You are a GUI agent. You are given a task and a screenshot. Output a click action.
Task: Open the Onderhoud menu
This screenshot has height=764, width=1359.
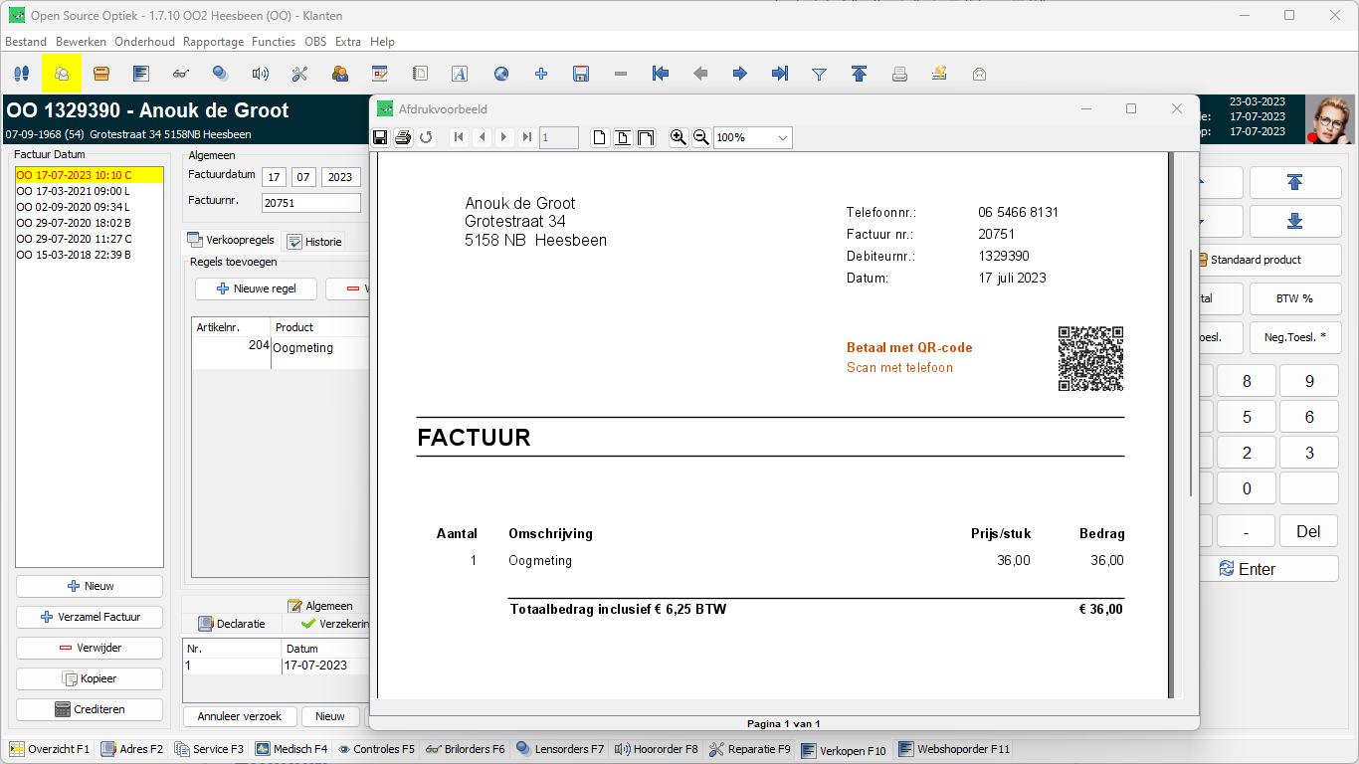144,42
